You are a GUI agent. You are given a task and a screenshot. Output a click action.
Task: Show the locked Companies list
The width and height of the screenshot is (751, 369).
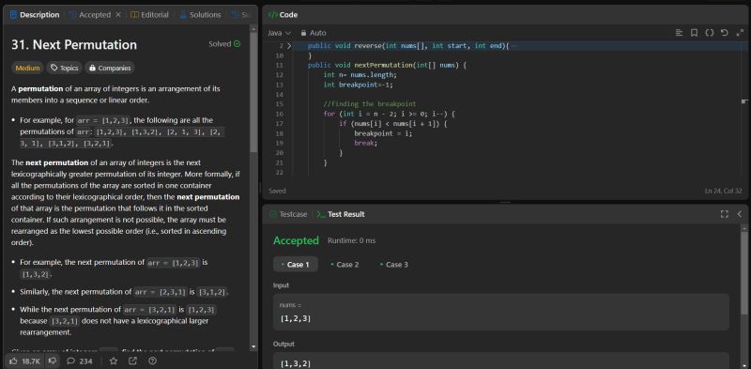pyautogui.click(x=110, y=68)
